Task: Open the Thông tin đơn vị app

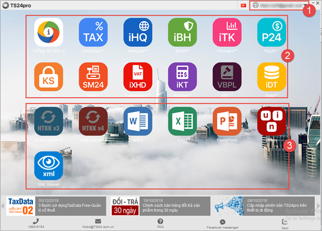Action: 48,32
